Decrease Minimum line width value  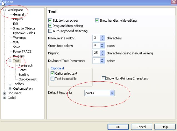click(x=102, y=39)
